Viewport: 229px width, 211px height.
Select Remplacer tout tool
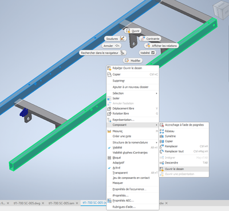click(x=184, y=151)
